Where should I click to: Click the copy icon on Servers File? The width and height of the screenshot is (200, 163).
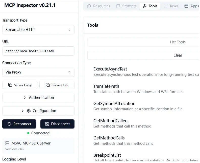(x=48, y=85)
